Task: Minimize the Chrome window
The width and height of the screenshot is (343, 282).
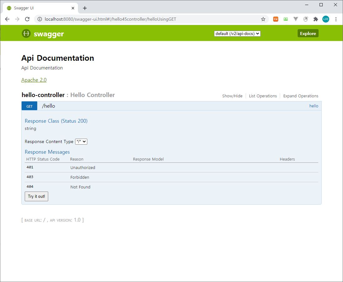Action: pos(307,5)
